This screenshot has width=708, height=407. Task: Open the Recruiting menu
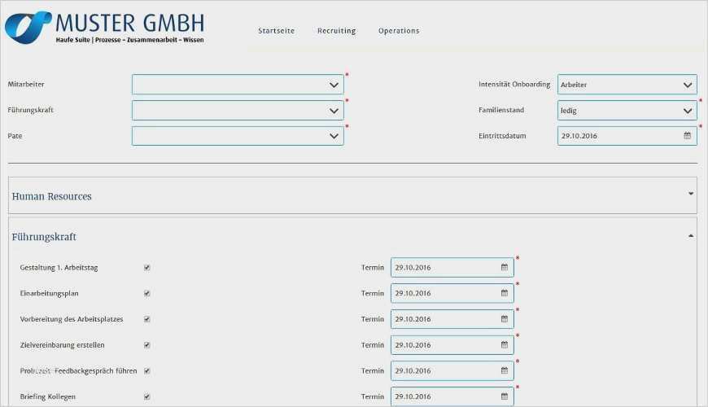click(x=336, y=31)
